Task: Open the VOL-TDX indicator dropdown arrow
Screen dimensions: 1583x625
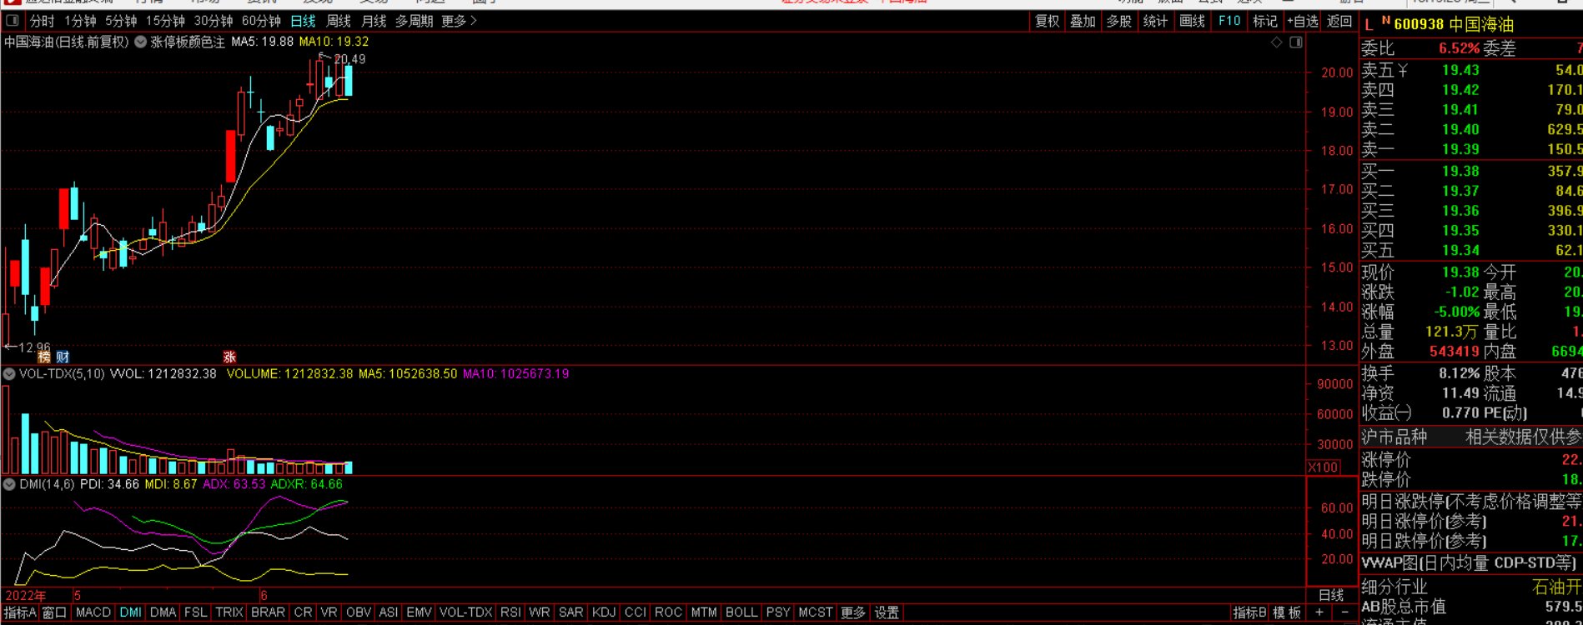Action: (x=9, y=374)
